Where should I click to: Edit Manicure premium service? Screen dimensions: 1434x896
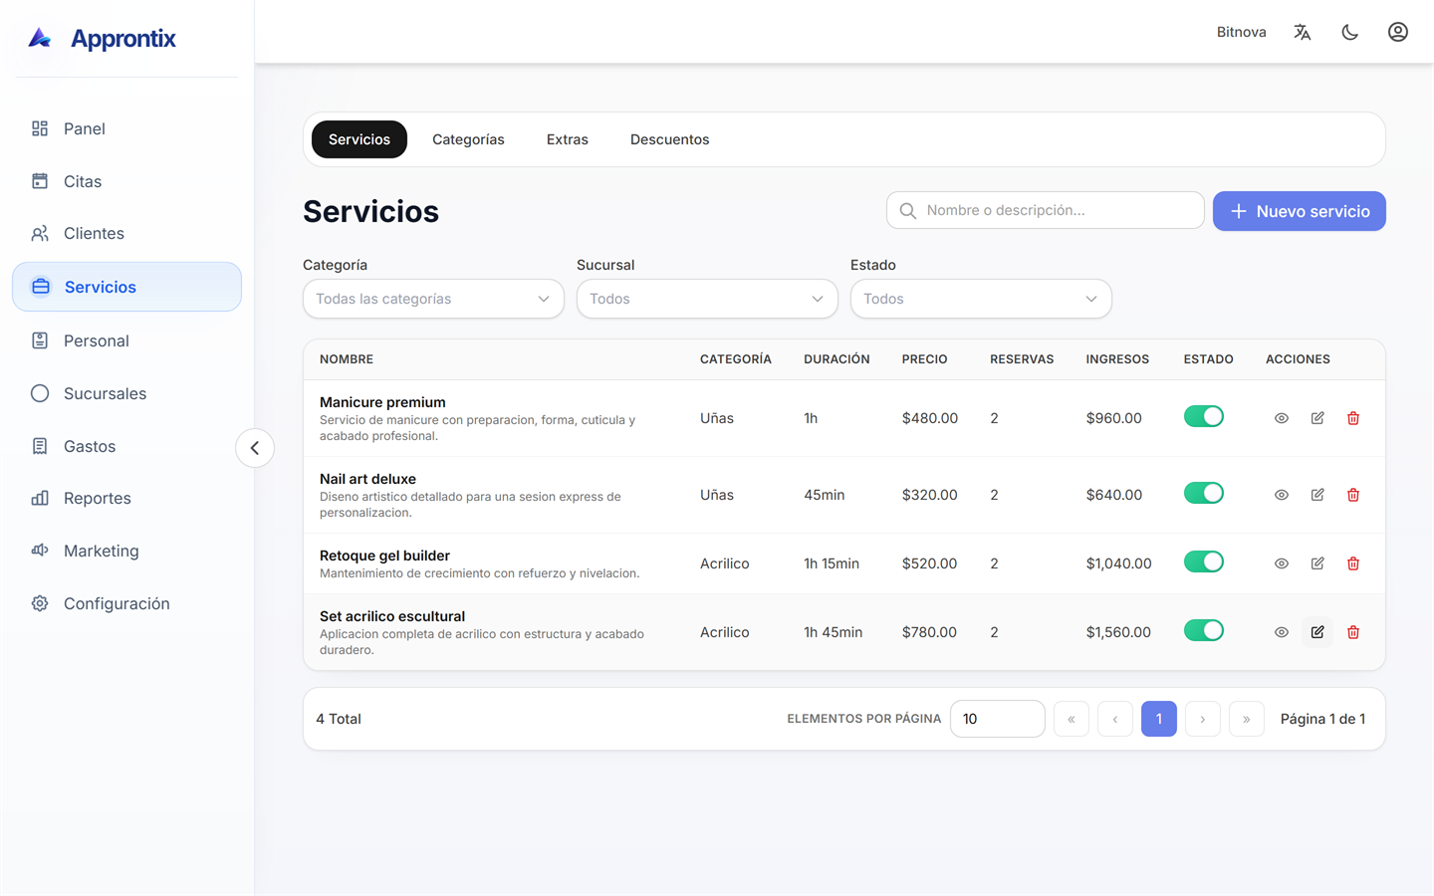1317,418
